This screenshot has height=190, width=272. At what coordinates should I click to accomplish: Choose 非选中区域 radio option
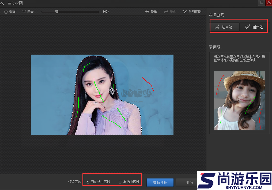129,182
